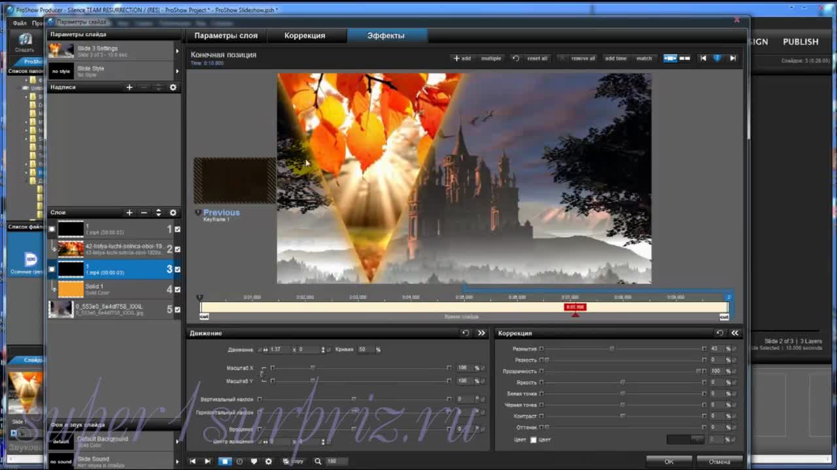This screenshot has height=470, width=837.
Task: Open the Файл menu
Action: (20, 23)
